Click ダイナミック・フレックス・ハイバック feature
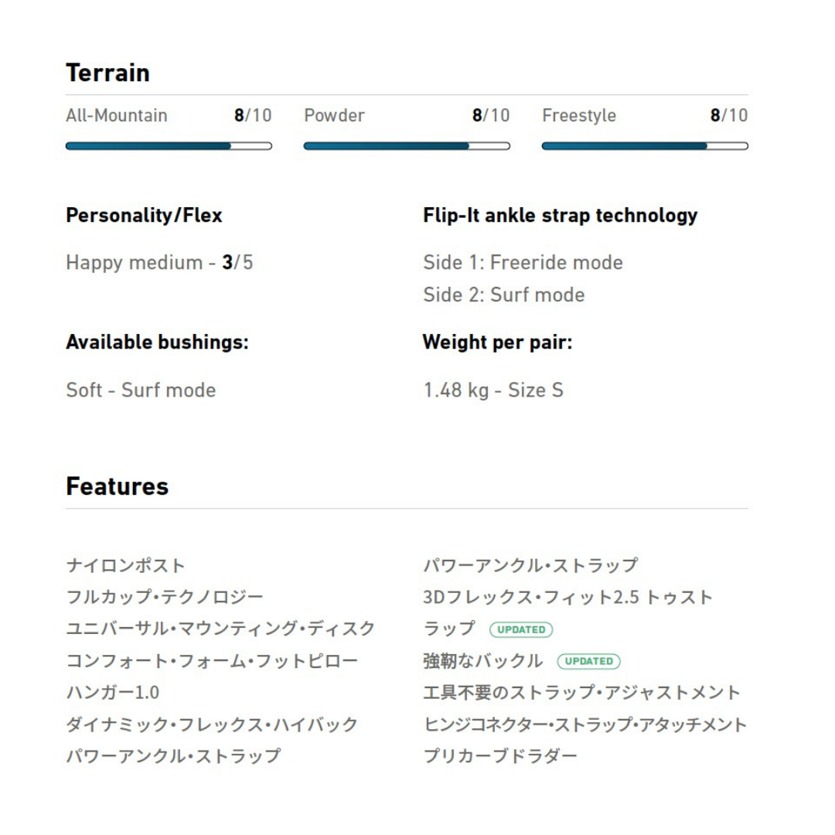 (212, 724)
